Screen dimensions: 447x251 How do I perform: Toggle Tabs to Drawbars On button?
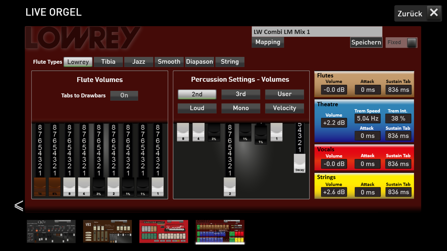(x=124, y=95)
